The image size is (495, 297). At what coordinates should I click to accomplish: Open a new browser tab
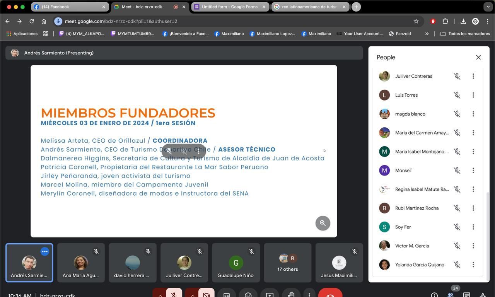pyautogui.click(x=356, y=7)
